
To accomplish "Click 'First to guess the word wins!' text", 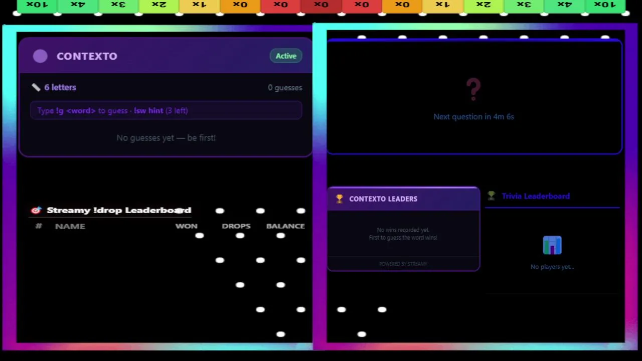I will click(x=403, y=238).
